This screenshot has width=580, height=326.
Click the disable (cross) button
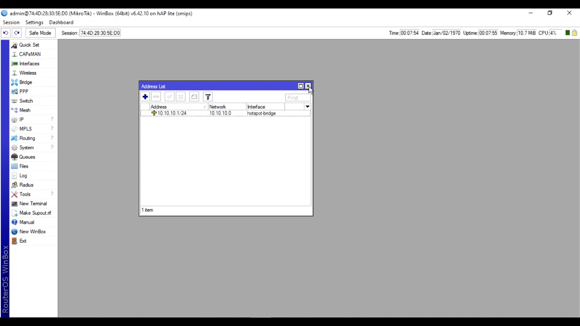tap(180, 97)
